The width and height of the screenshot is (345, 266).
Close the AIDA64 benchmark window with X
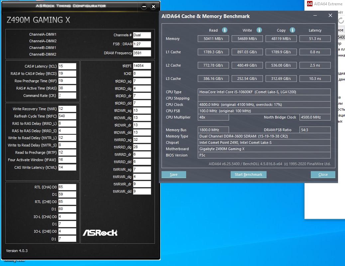(330, 15)
